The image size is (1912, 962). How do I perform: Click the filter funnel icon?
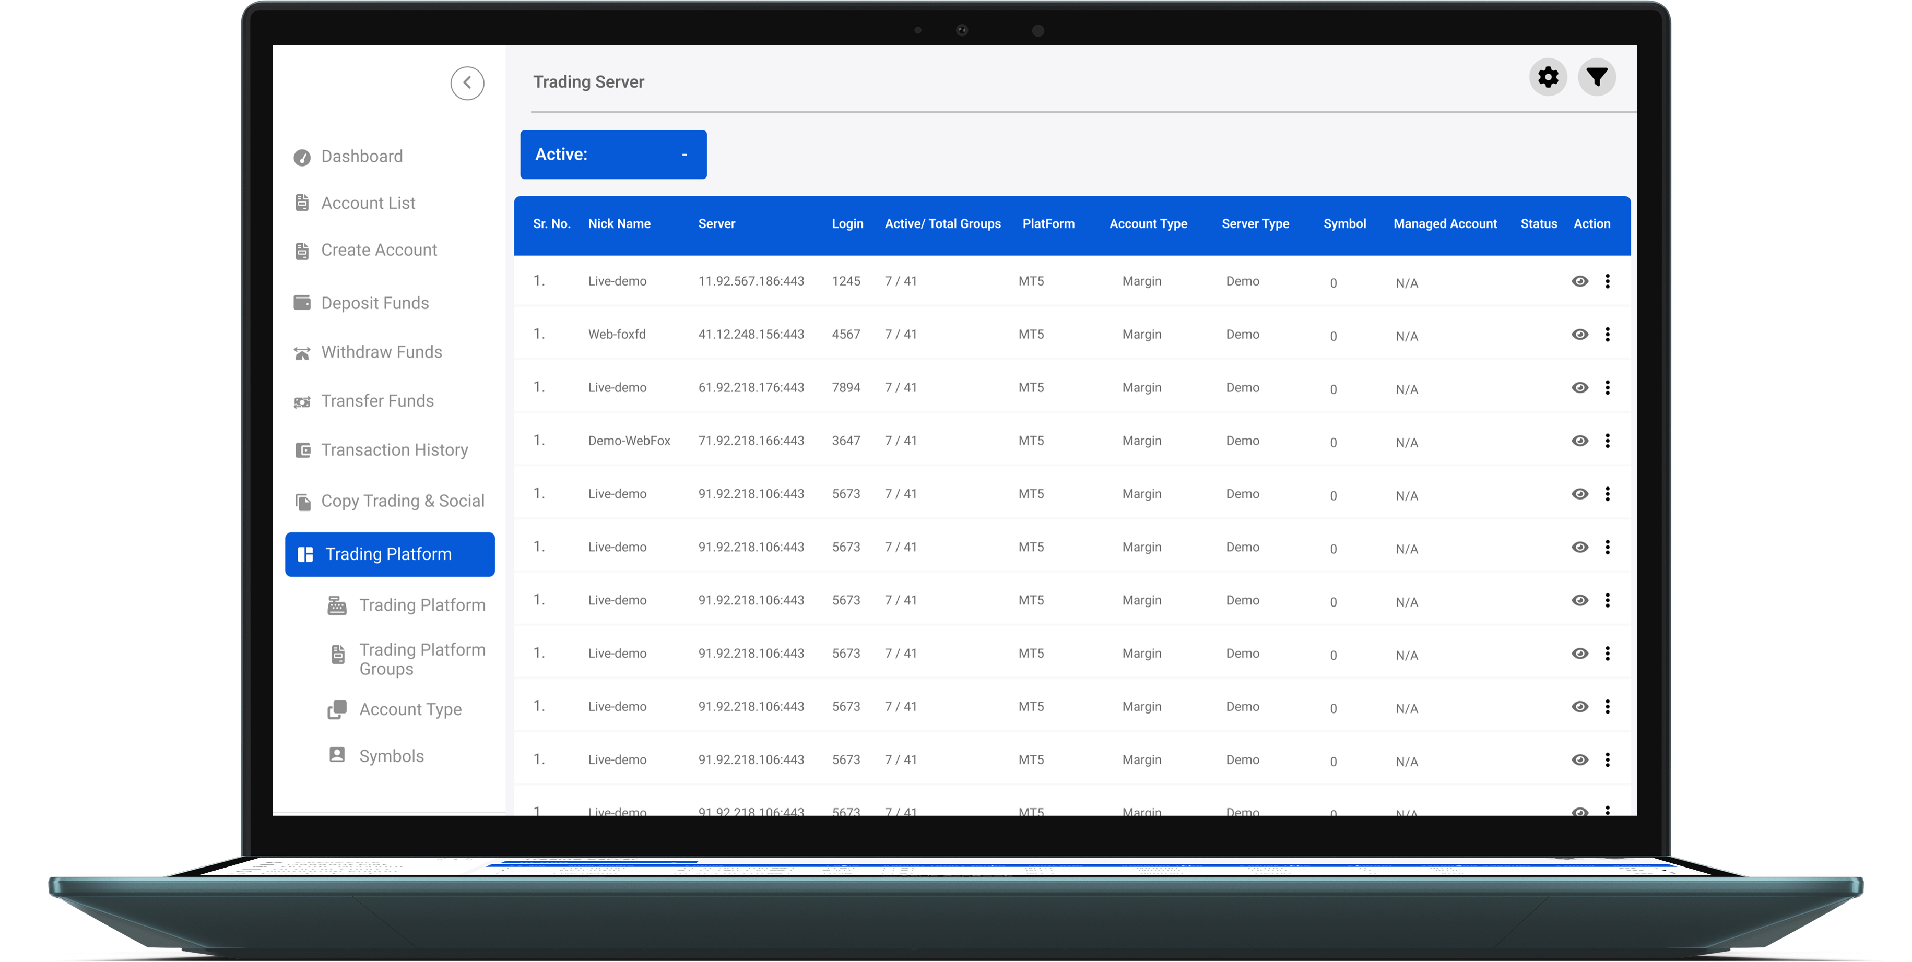point(1597,77)
